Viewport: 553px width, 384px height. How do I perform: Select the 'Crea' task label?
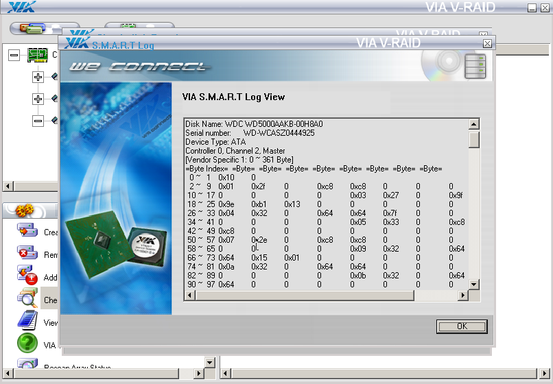51,232
